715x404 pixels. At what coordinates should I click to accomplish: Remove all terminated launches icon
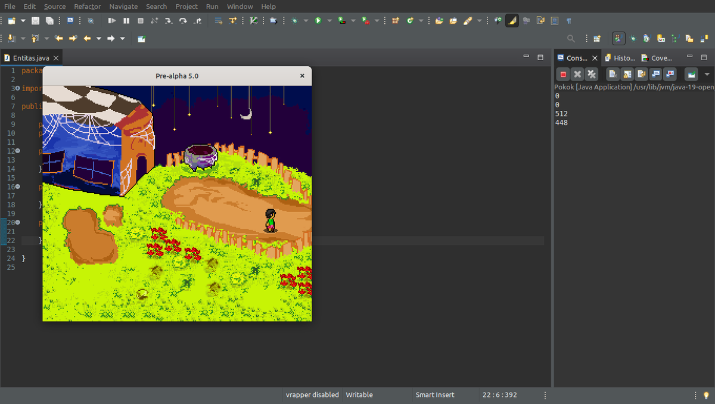592,74
